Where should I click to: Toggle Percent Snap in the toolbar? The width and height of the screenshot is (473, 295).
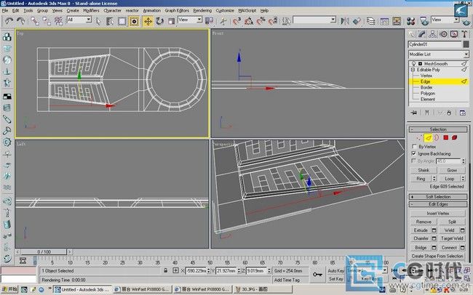(x=261, y=21)
